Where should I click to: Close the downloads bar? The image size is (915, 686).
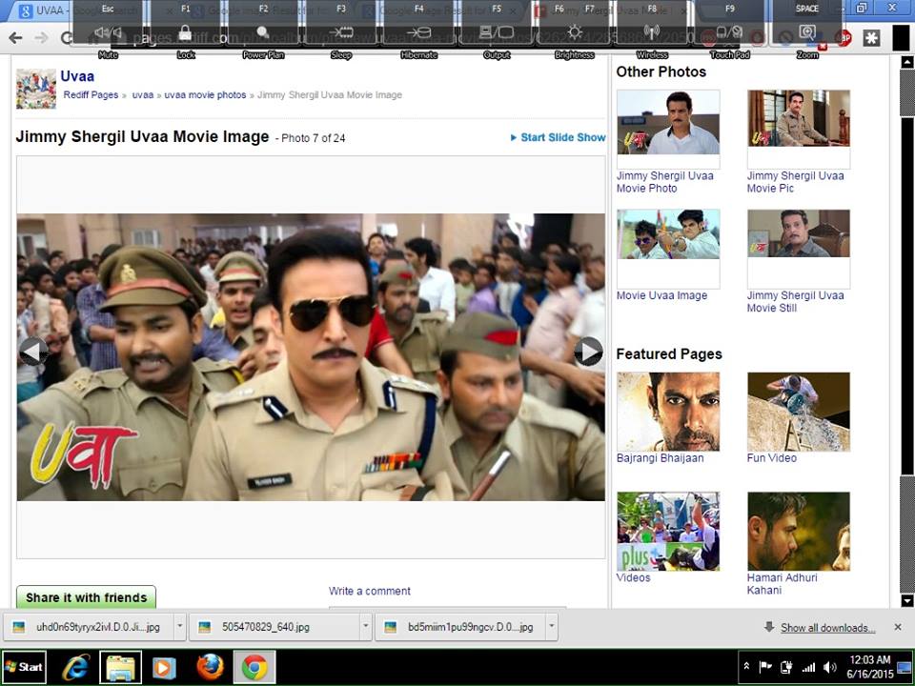coord(897,627)
